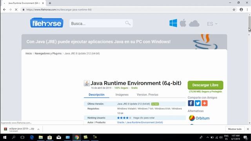Viewport: 251px width, 141px height.
Task: Open a new browser tab
Action: [x=50, y=3]
